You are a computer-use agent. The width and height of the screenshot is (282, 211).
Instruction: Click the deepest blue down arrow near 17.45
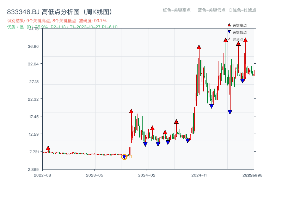(x=229, y=111)
